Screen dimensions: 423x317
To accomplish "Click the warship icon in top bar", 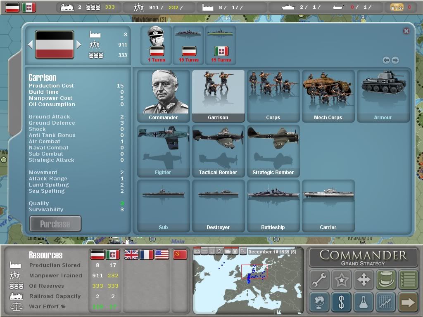I will (288, 7).
